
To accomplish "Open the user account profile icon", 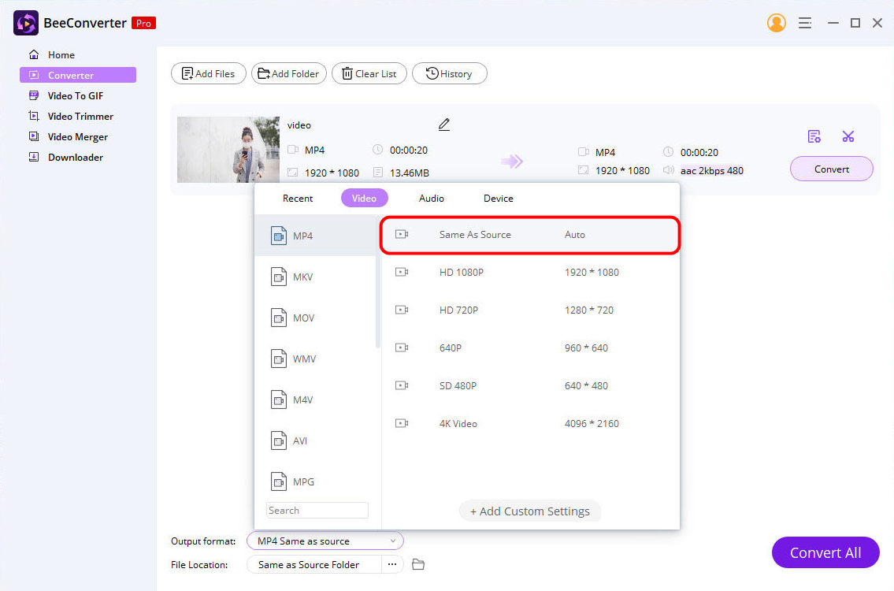I will coord(776,23).
